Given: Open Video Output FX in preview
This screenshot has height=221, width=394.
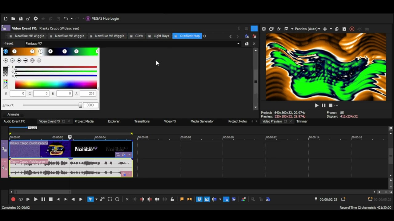Looking at the screenshot, I should pos(279,29).
